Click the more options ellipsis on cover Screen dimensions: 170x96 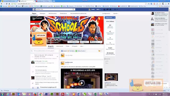(101, 42)
